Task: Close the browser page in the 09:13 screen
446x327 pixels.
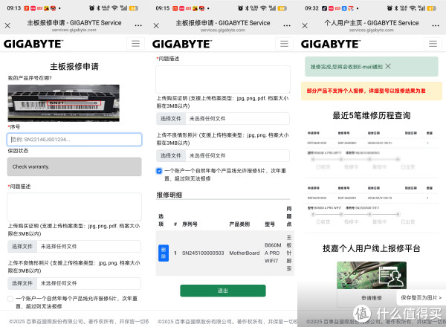Action: (7, 25)
